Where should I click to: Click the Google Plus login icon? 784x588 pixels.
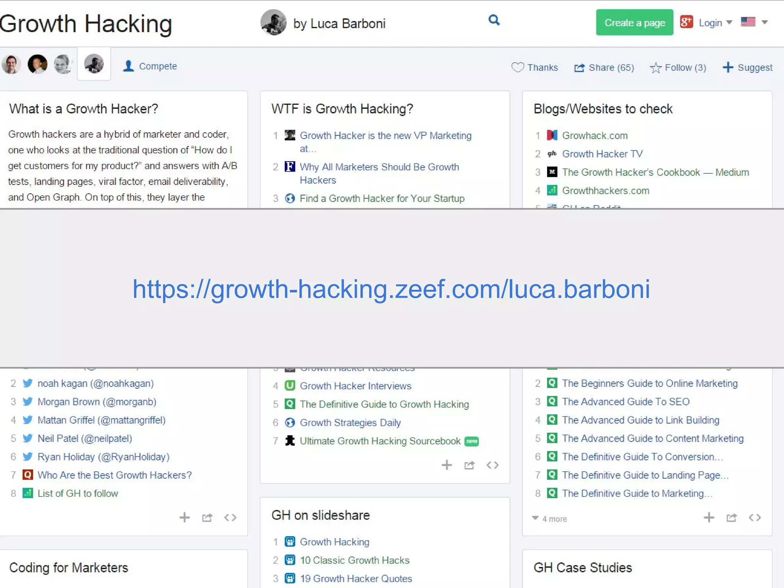[x=686, y=22]
